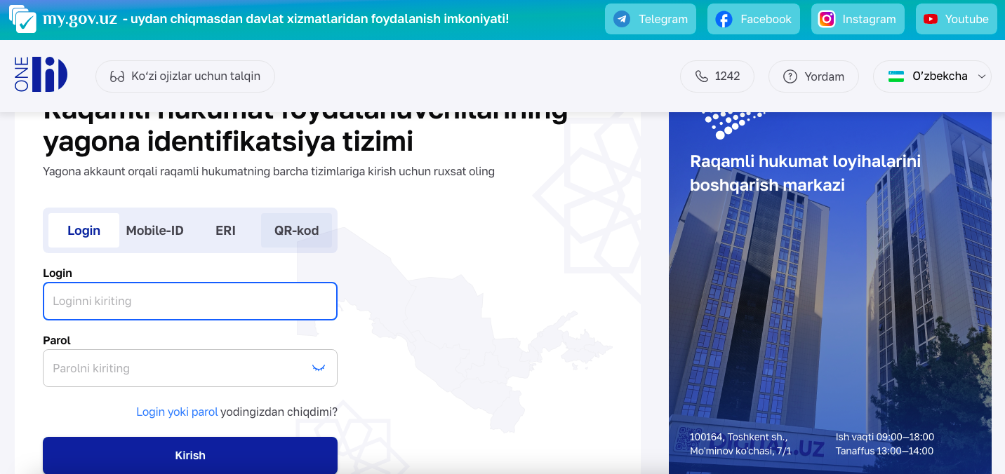This screenshot has width=1005, height=474.
Task: Click the question mark help icon
Action: tap(790, 76)
